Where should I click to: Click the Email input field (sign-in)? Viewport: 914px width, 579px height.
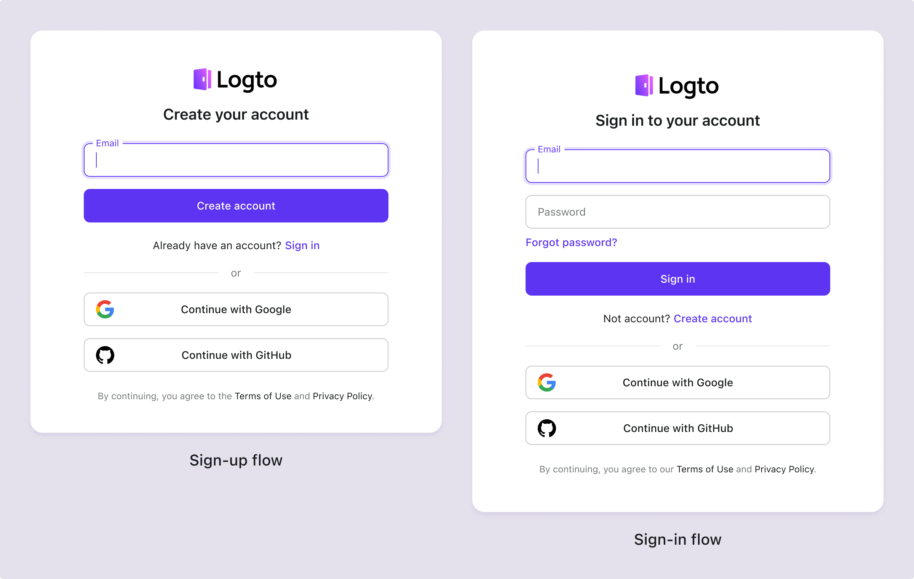(x=678, y=166)
